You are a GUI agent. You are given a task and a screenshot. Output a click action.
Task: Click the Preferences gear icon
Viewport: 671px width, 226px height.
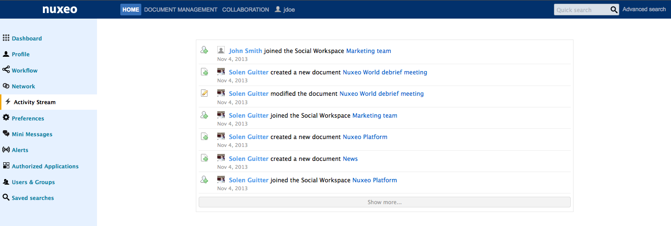pyautogui.click(x=6, y=118)
